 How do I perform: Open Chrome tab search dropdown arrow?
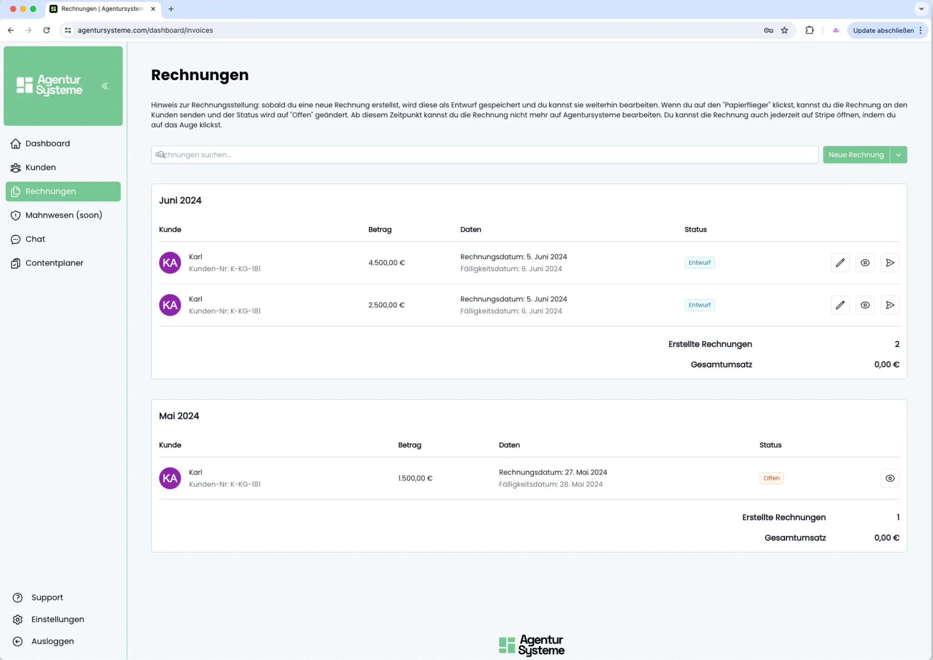point(921,9)
